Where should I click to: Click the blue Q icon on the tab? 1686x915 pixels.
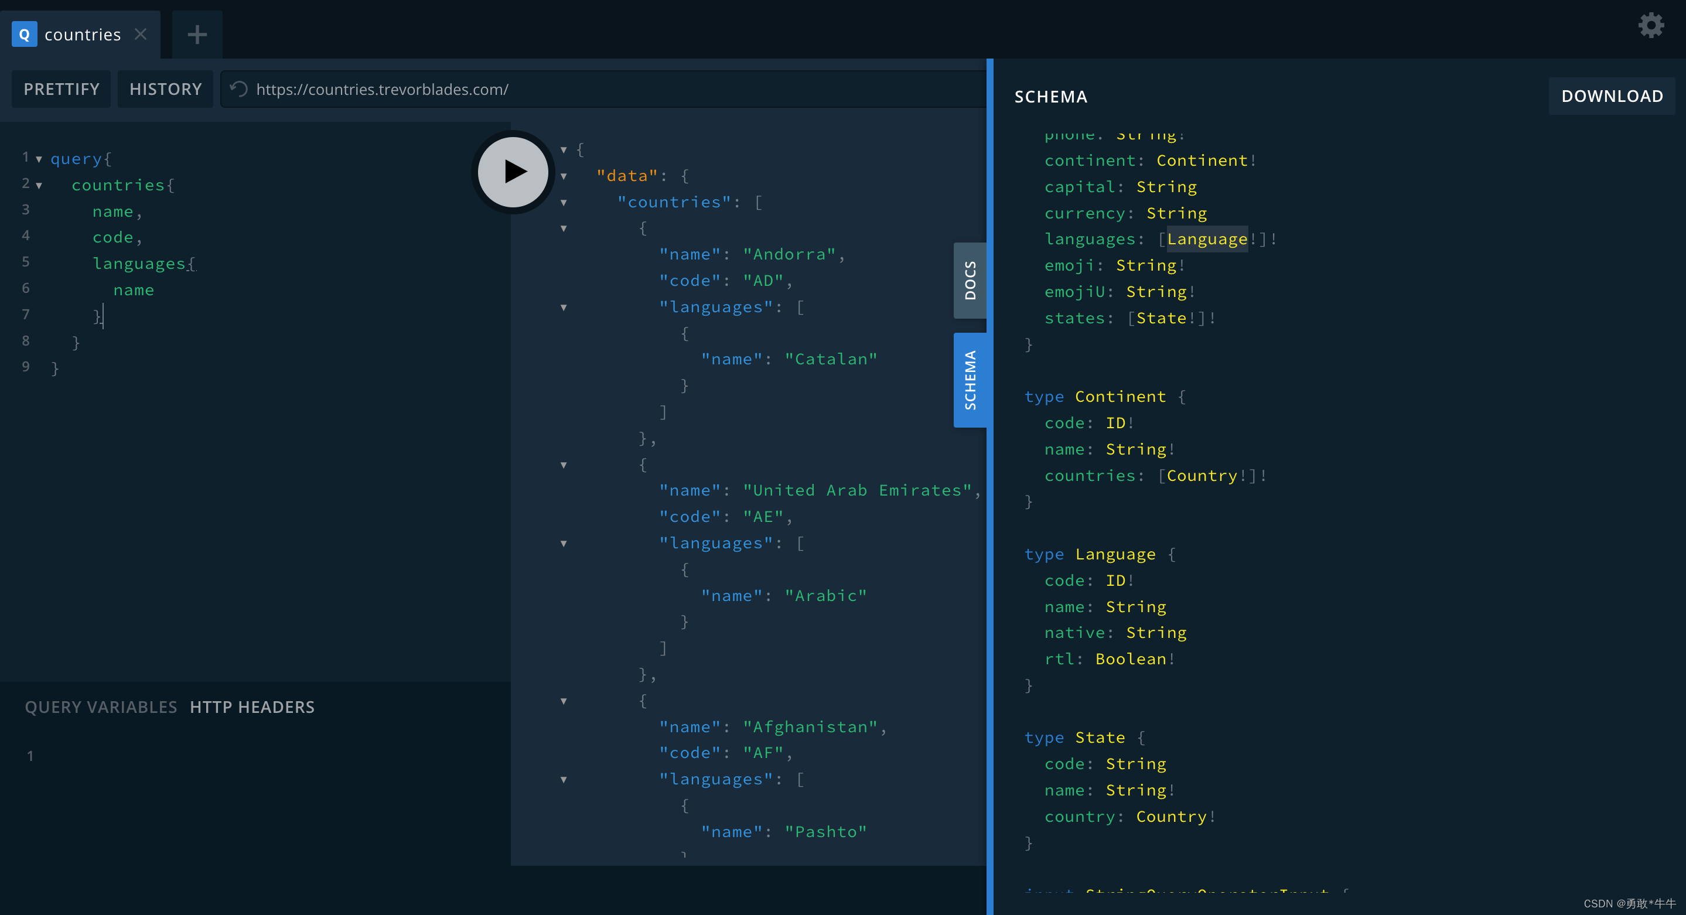(24, 34)
